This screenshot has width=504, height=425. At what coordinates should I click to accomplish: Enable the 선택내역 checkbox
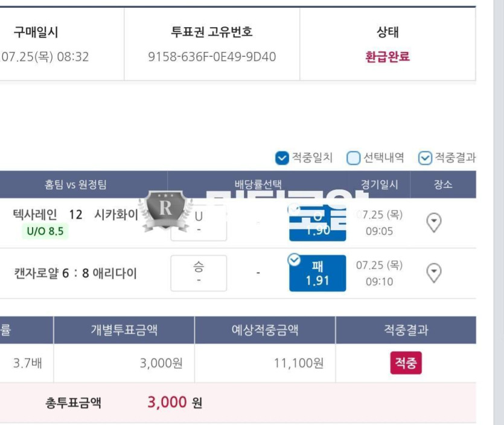pos(353,158)
